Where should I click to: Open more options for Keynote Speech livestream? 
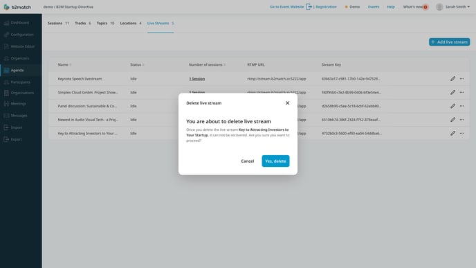tap(461, 79)
